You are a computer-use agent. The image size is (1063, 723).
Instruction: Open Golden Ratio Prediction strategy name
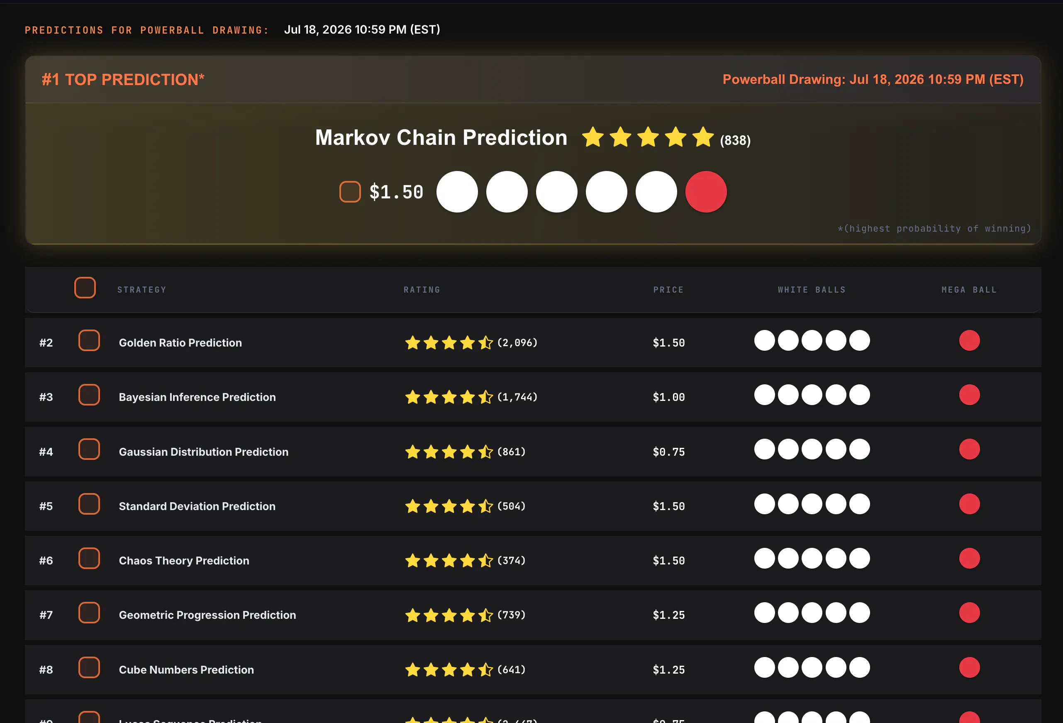coord(180,343)
